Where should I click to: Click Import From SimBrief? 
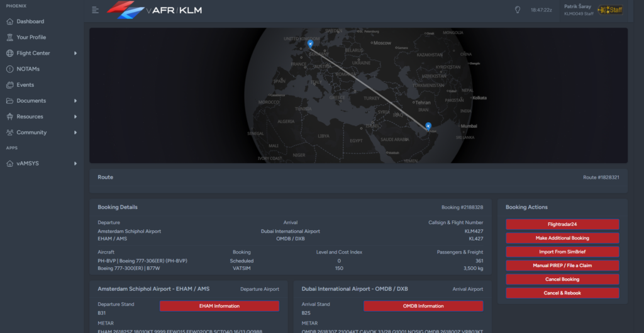[x=562, y=252]
